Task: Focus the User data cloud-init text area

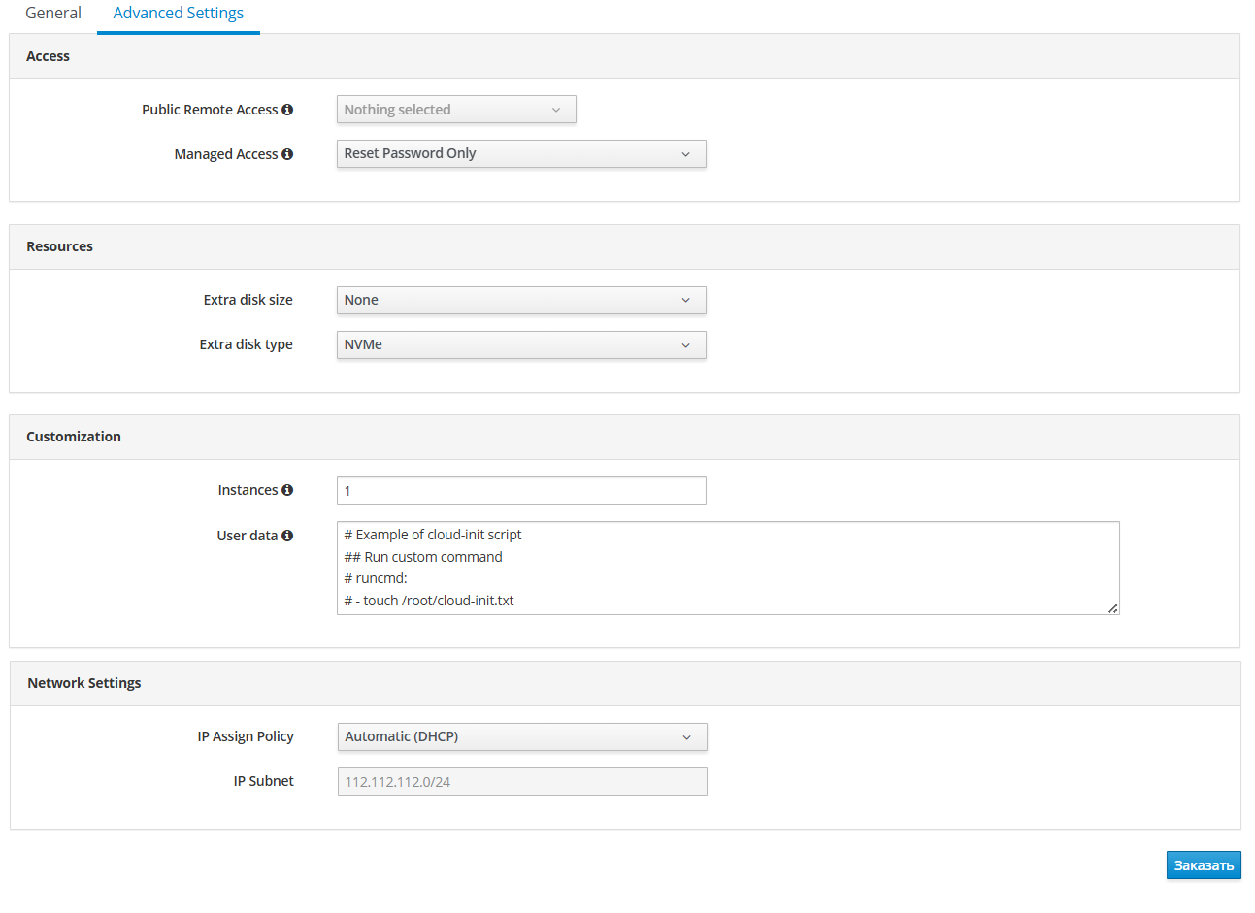Action: (727, 568)
